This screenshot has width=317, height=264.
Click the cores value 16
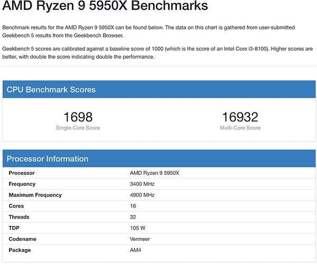coord(133,206)
